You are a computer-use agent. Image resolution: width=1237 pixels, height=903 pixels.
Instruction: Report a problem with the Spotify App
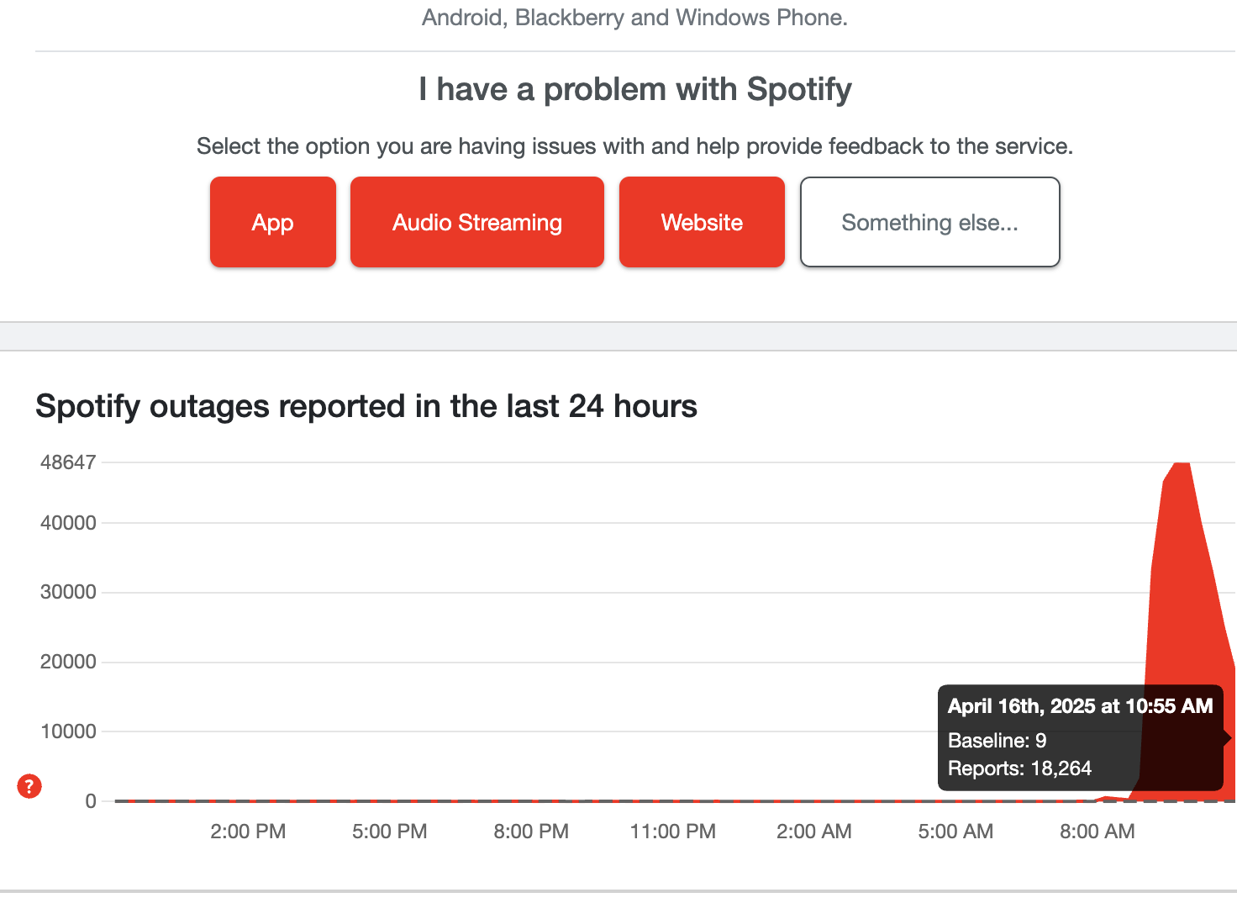tap(272, 222)
